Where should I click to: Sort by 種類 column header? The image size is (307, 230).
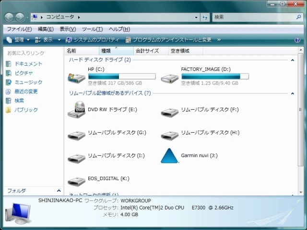click(x=116, y=51)
